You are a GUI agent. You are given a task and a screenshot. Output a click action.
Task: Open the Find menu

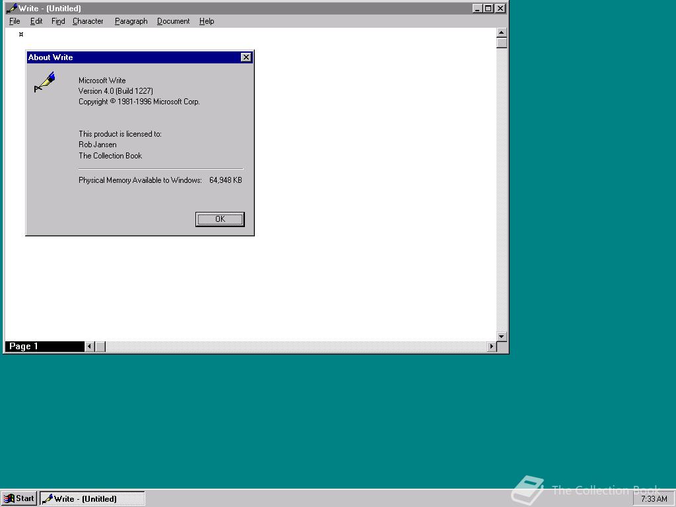tap(58, 21)
